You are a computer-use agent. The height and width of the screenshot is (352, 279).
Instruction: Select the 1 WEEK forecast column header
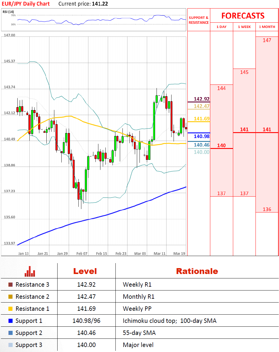244,27
